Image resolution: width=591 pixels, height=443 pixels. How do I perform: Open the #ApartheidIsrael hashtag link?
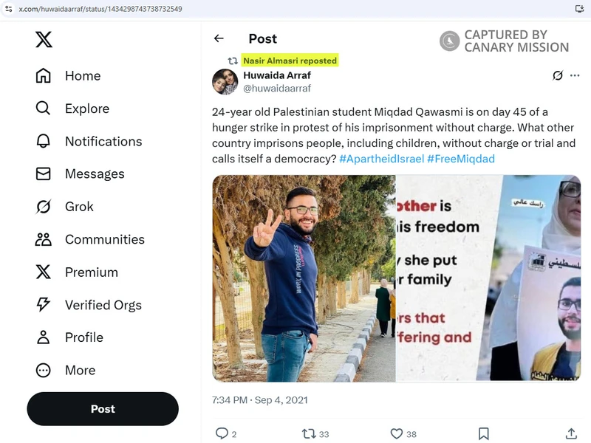[x=381, y=159]
